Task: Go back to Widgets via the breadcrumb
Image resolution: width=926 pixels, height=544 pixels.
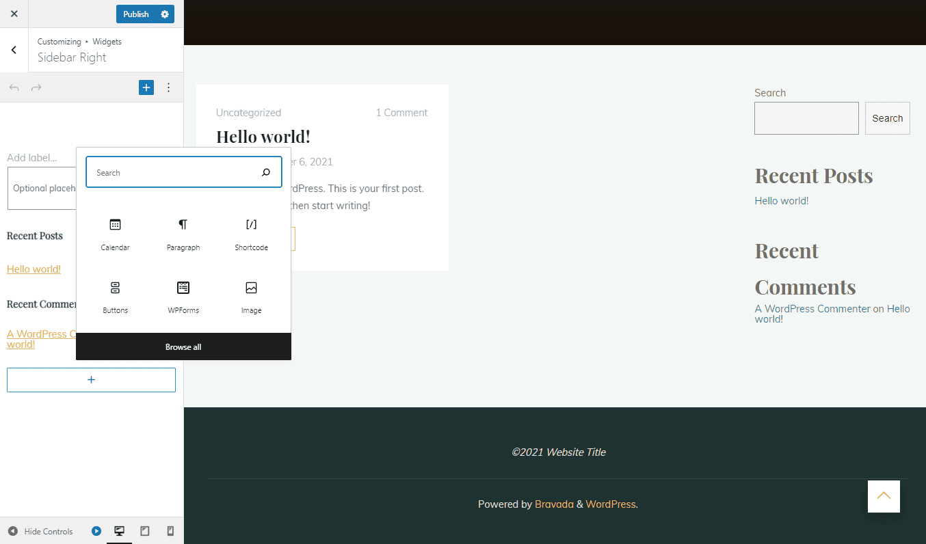Action: pos(107,42)
